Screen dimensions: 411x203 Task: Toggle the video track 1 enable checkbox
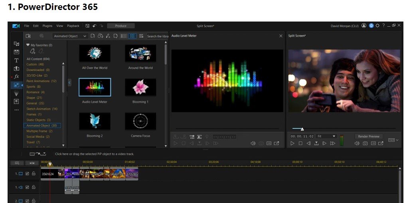[x=28, y=173]
